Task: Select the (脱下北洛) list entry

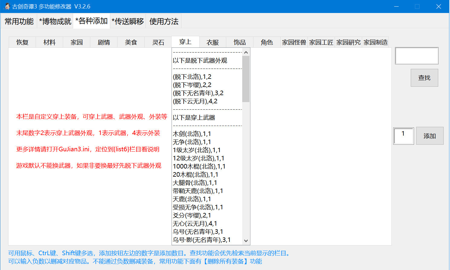Action: click(193, 77)
